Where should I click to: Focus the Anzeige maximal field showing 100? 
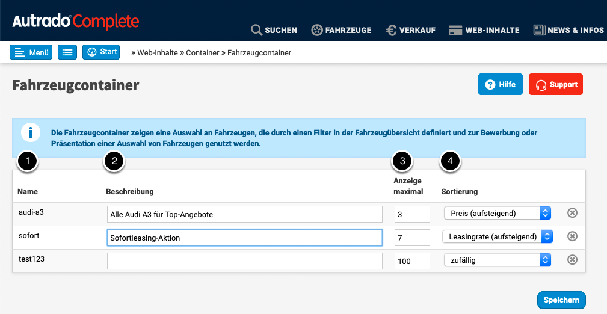412,260
